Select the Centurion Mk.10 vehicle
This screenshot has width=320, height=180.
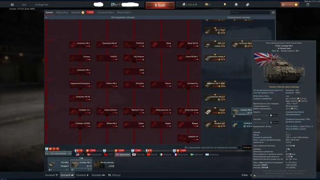coord(80,98)
